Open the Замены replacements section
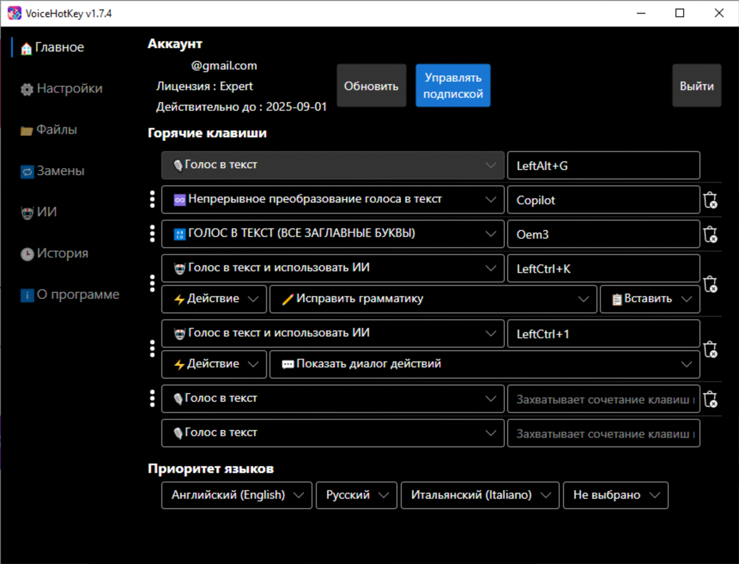739x564 pixels. click(52, 171)
